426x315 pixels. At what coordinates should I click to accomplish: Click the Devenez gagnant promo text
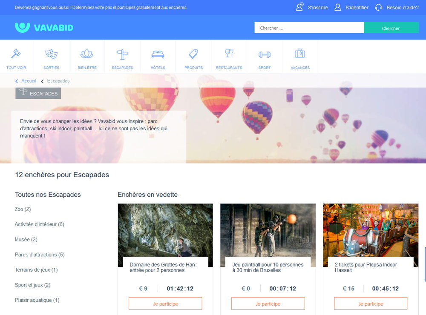[101, 8]
